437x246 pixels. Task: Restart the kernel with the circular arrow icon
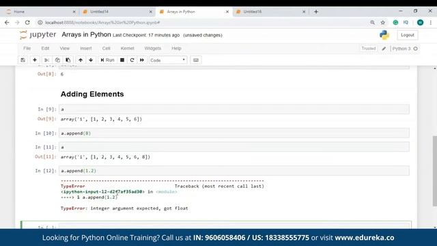[x=132, y=60]
